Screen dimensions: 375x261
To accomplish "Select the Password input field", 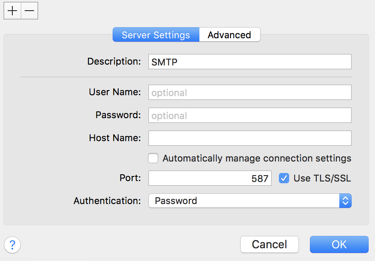I will click(250, 115).
